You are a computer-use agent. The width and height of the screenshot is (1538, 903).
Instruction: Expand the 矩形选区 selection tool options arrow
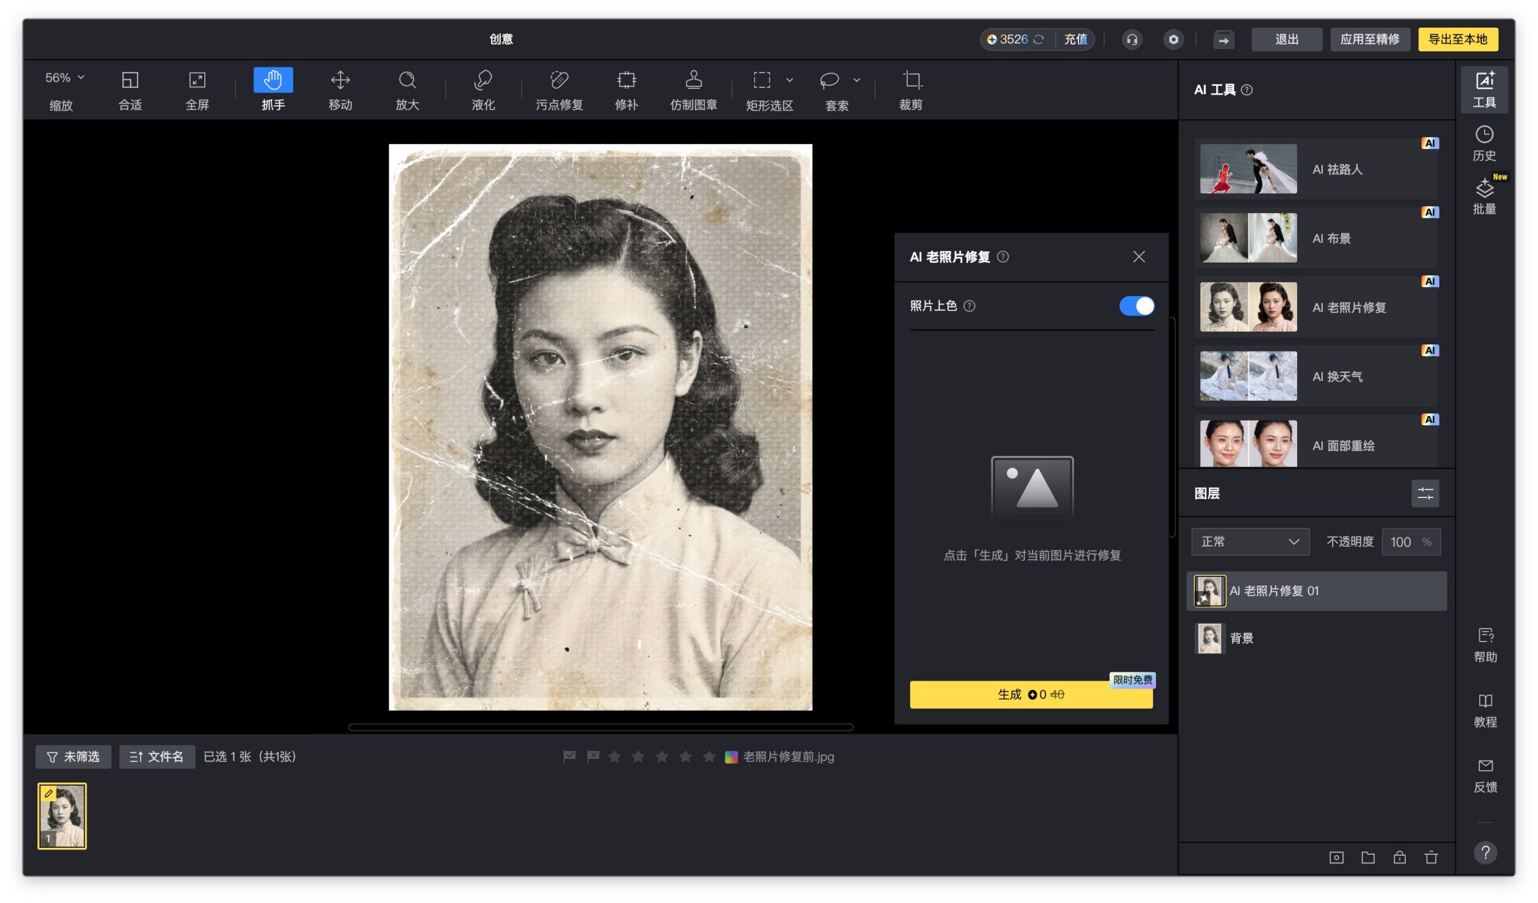789,80
